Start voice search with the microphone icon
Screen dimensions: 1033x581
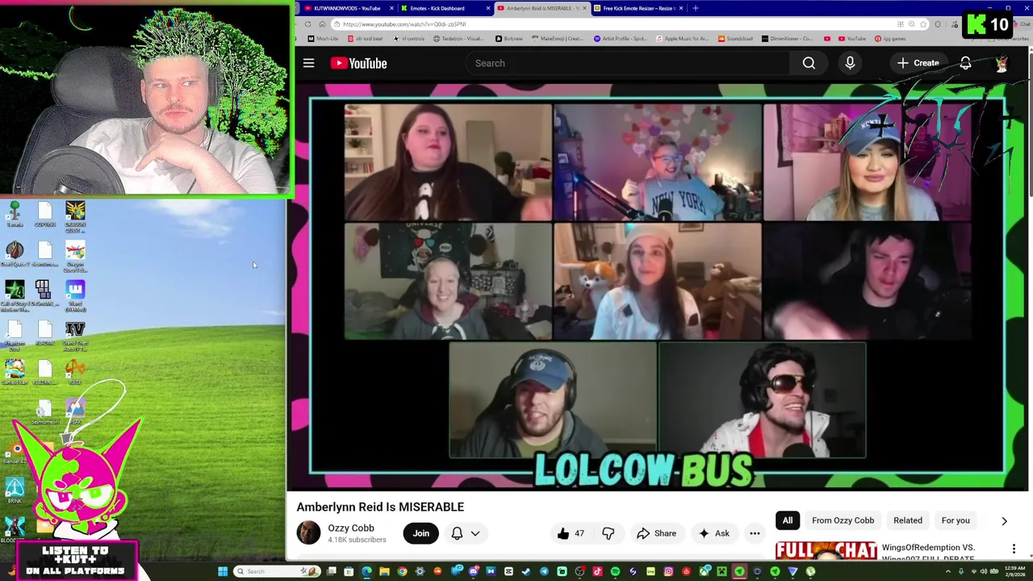coord(850,63)
